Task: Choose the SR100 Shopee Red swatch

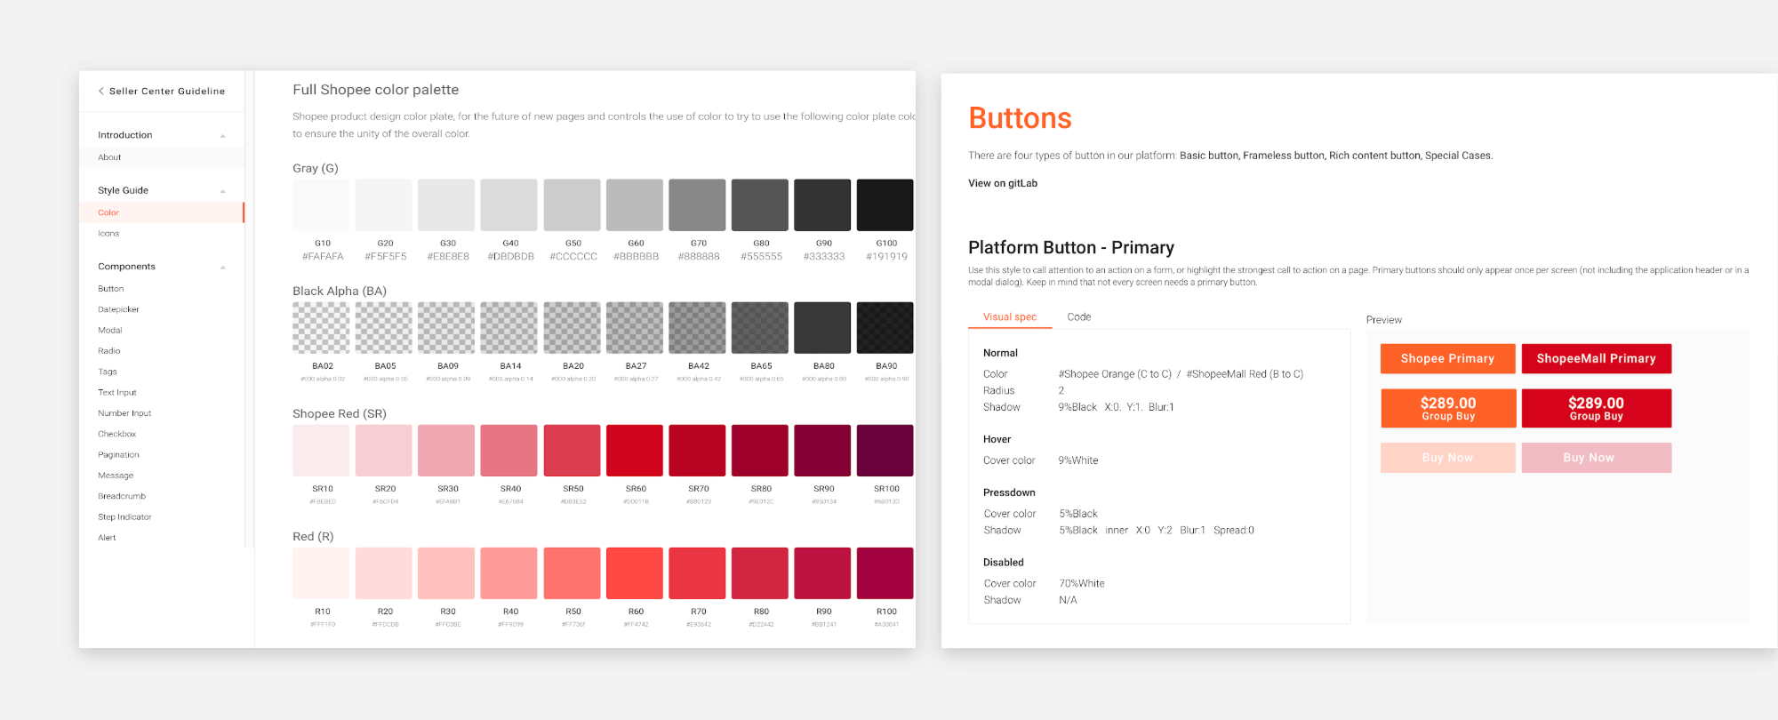Action: click(x=885, y=451)
